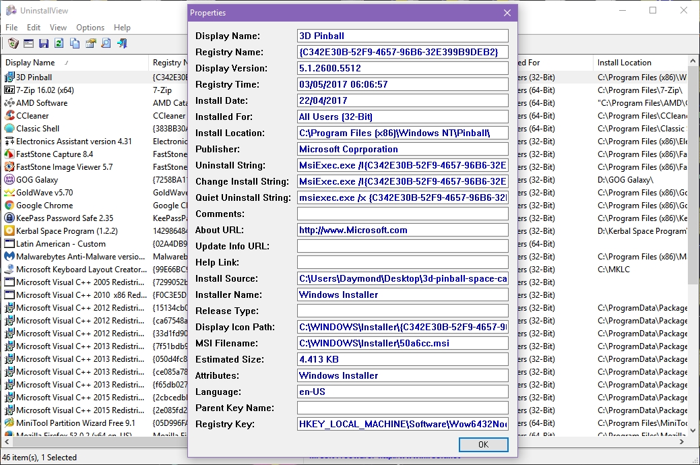This screenshot has height=465, width=700.
Task: Click the KeePass Password Safe 2.35 row icon
Action: click(x=9, y=218)
